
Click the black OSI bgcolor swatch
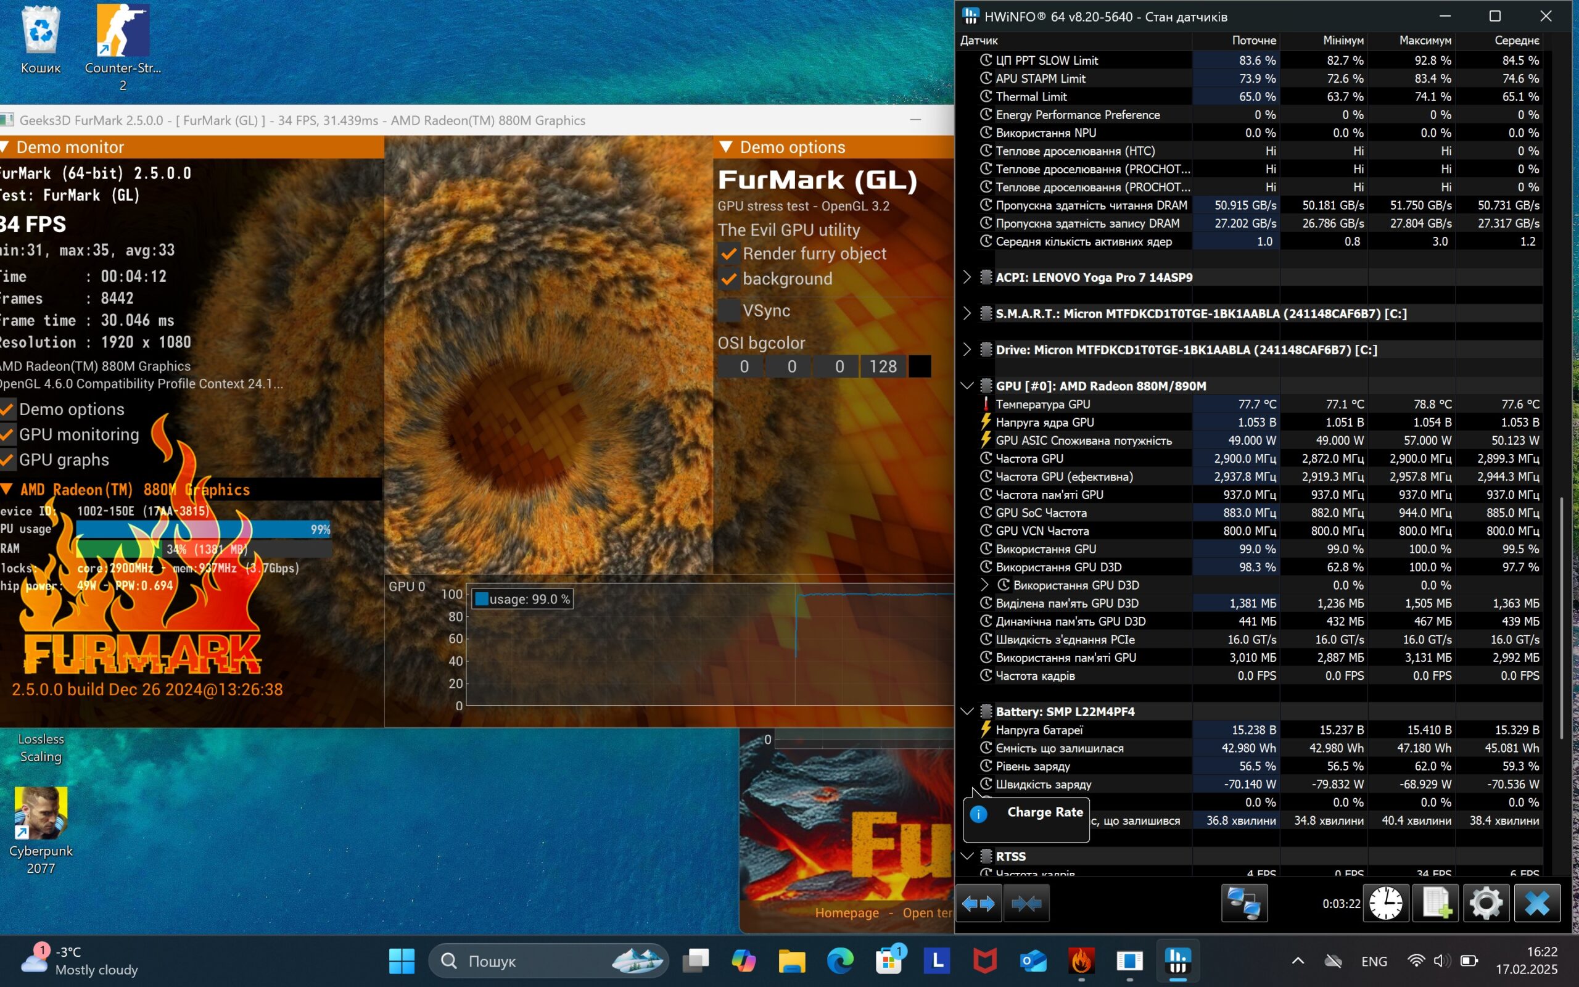tap(920, 367)
